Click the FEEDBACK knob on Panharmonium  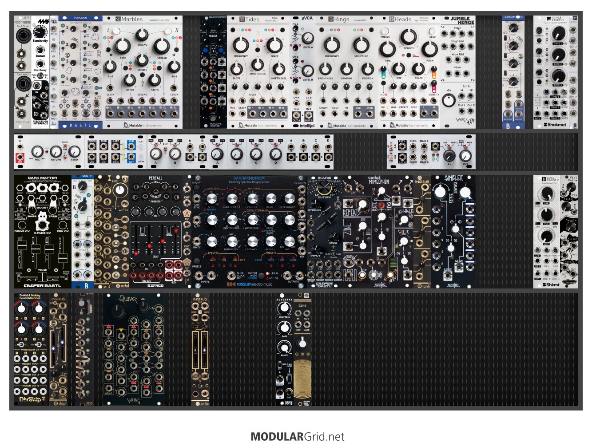290,198
